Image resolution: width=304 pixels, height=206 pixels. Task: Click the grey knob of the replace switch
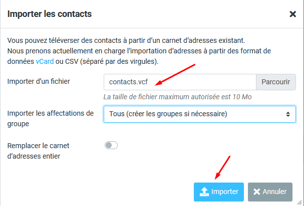pos(109,145)
